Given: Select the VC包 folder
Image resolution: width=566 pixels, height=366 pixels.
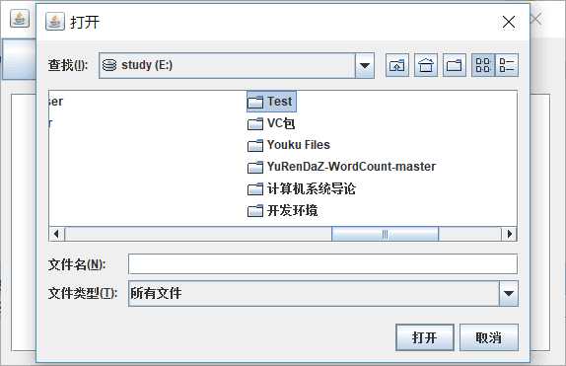Looking at the screenshot, I should [271, 123].
